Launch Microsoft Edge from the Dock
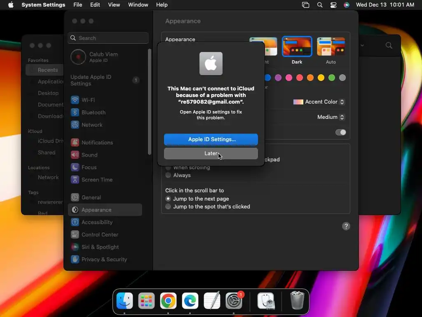The height and width of the screenshot is (317, 422). pos(190,300)
